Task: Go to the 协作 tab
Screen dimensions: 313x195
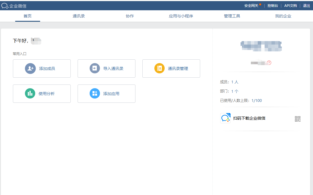Action: [130, 16]
